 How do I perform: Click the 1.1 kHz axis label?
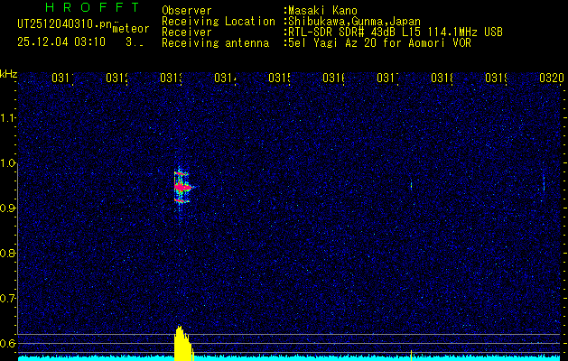[x=8, y=118]
